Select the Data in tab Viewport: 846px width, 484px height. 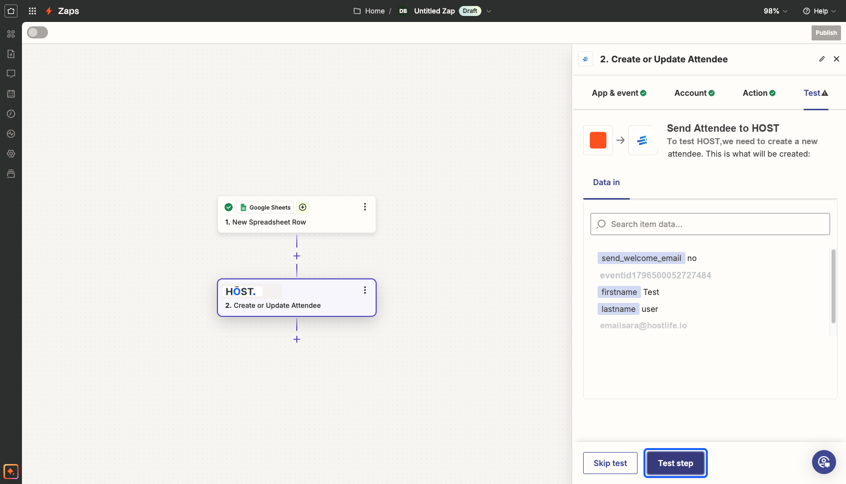point(607,182)
